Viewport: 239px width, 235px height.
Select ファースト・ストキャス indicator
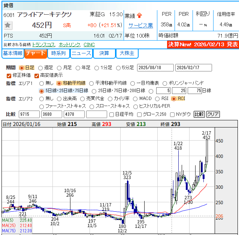(x=42, y=107)
